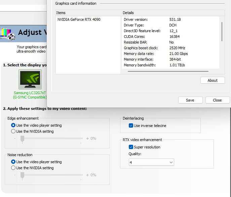
Task: Click the About button
Action: 213,80
